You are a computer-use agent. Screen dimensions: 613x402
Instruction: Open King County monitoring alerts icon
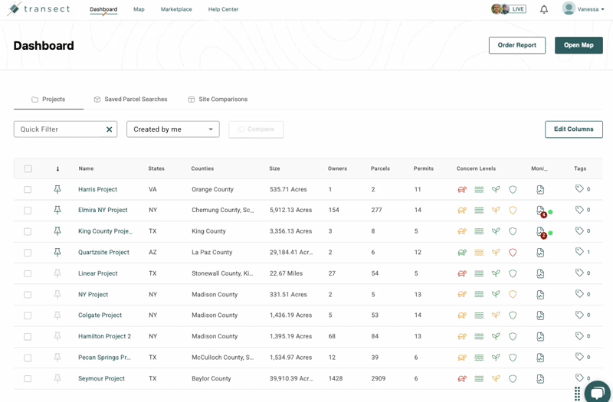pos(542,232)
